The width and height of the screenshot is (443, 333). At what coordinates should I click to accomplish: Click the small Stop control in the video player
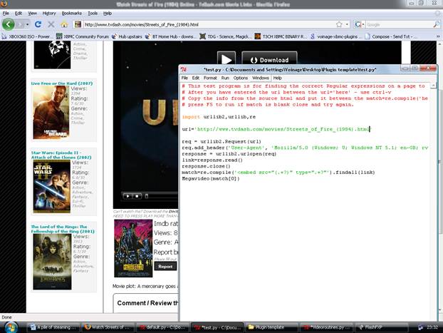(x=137, y=196)
